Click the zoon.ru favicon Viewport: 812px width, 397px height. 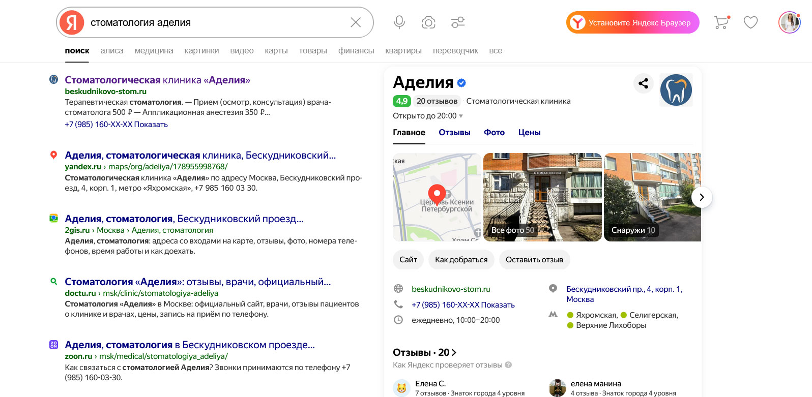click(x=53, y=345)
